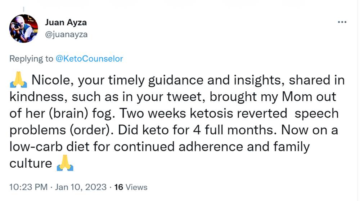This screenshot has width=360, height=201.
Task: Click the praying hands emoji after culture
Action: click(x=65, y=163)
